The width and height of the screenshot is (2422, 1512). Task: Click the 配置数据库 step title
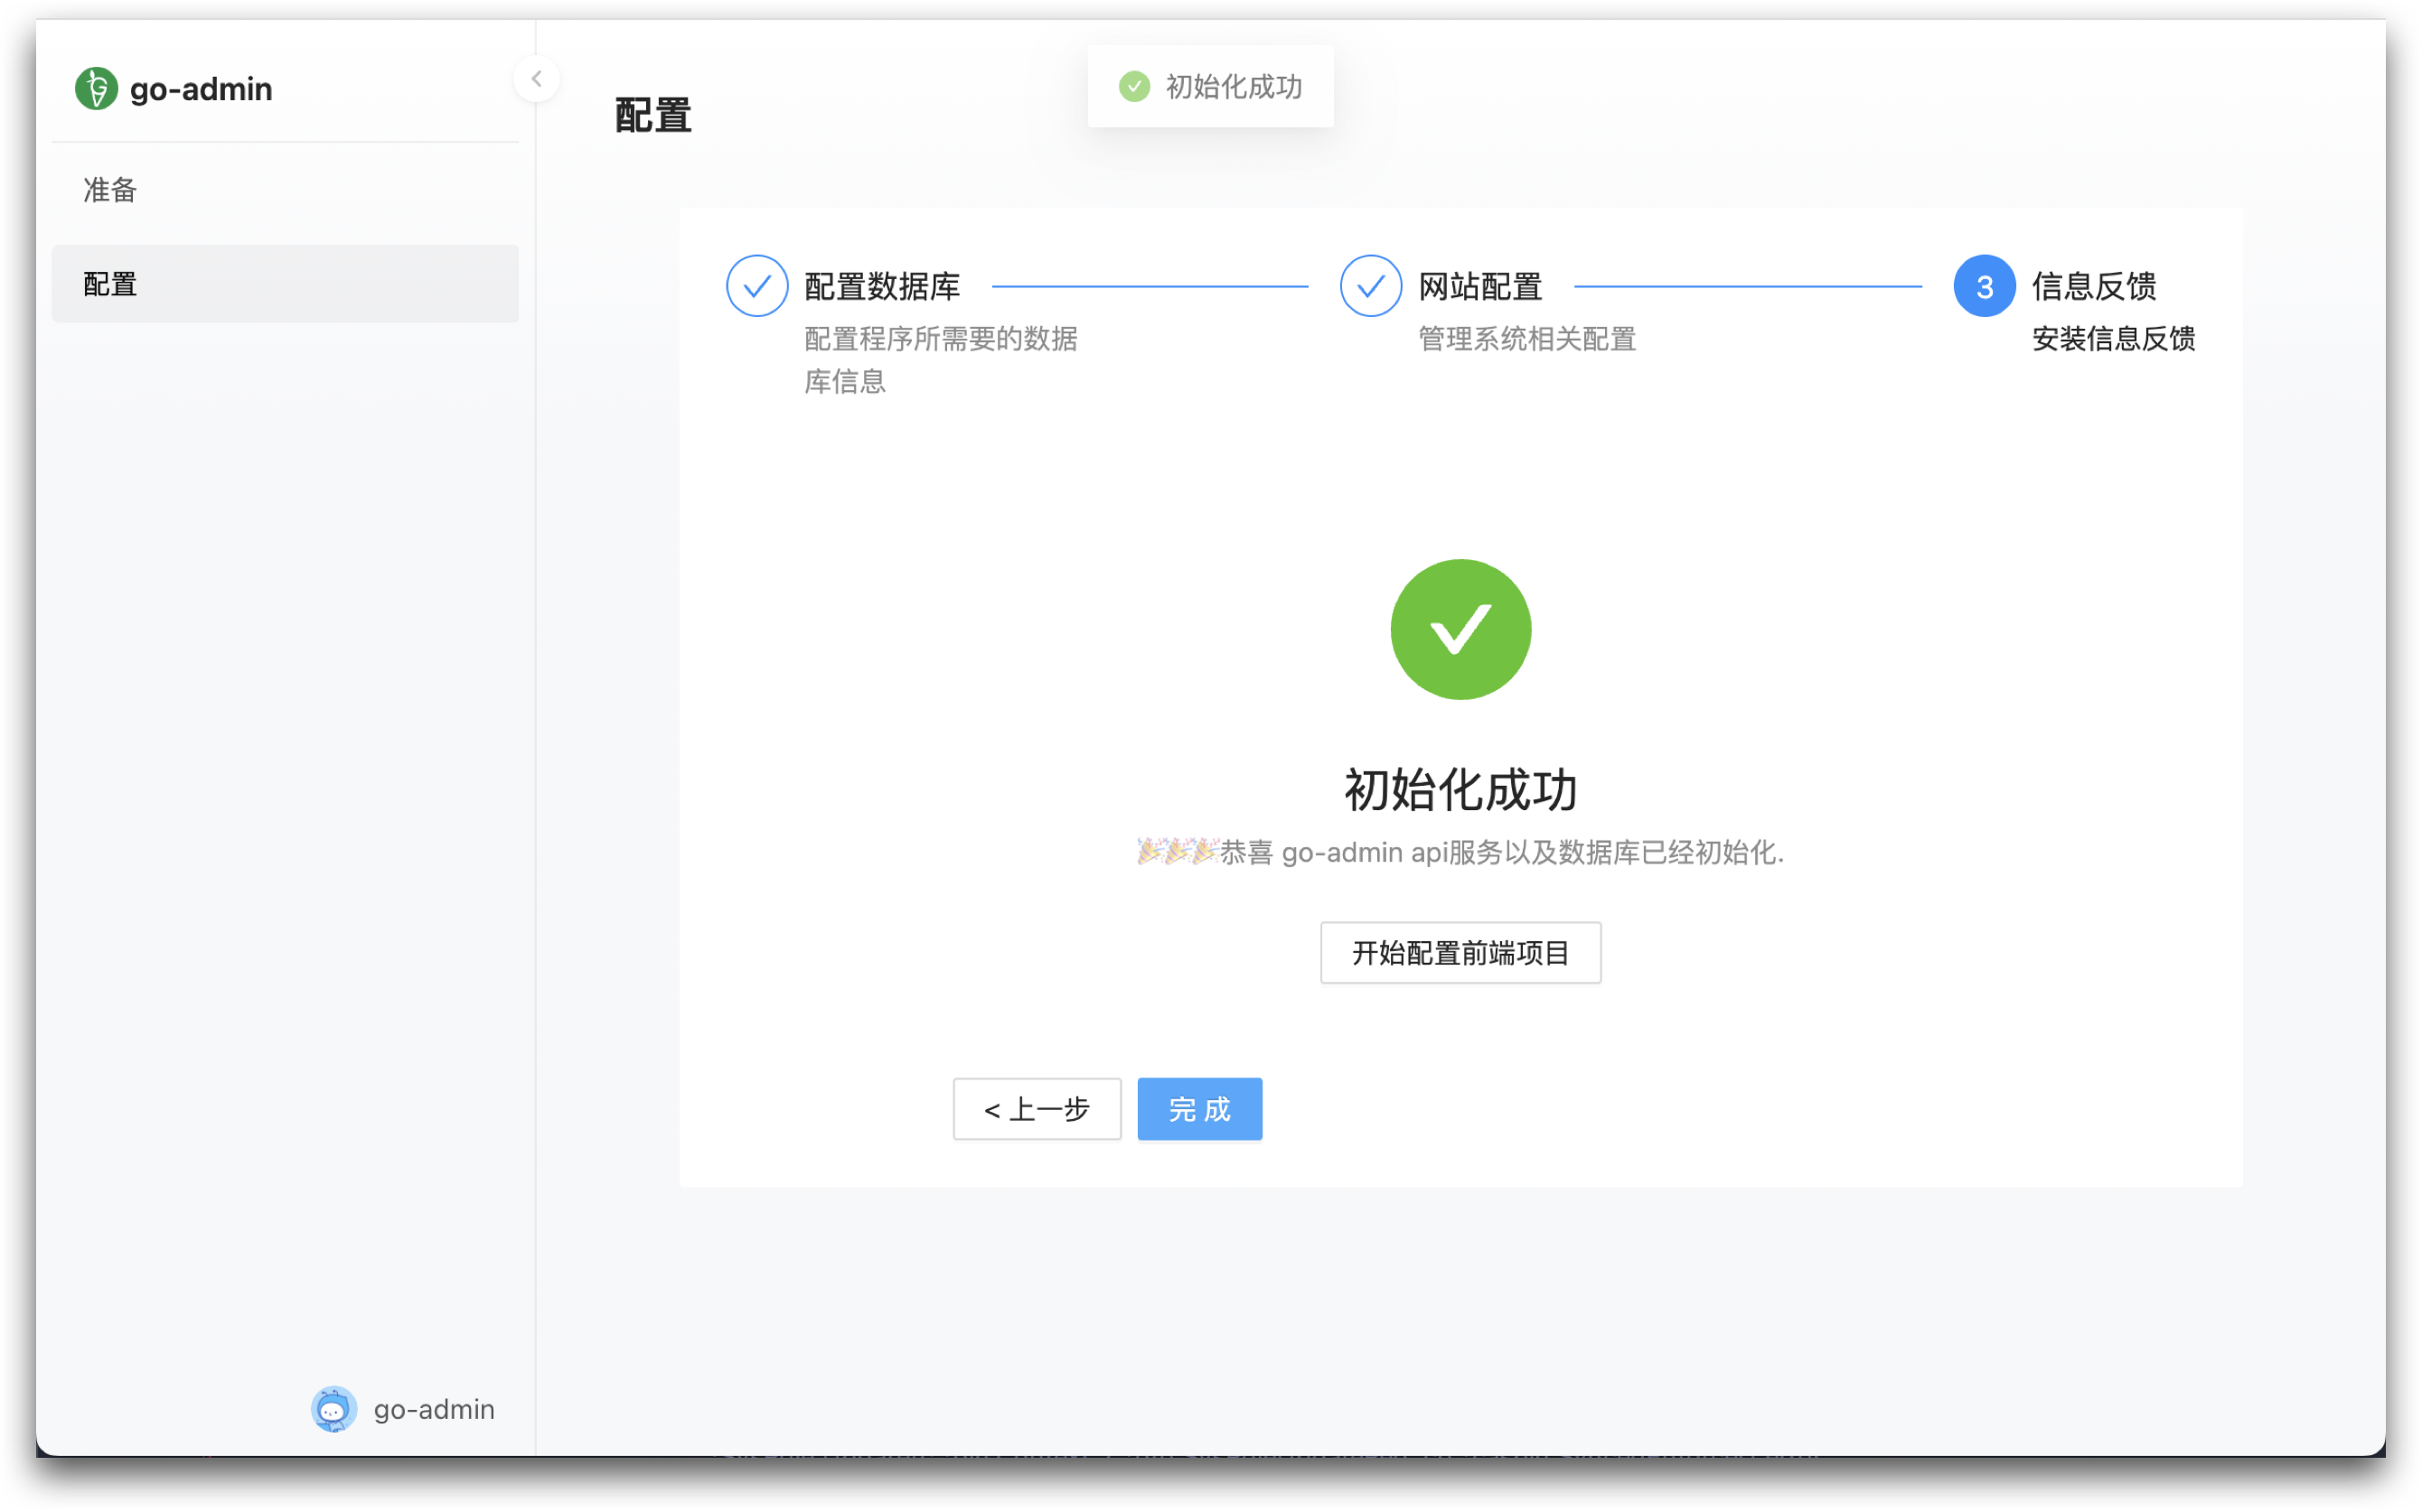coord(881,286)
